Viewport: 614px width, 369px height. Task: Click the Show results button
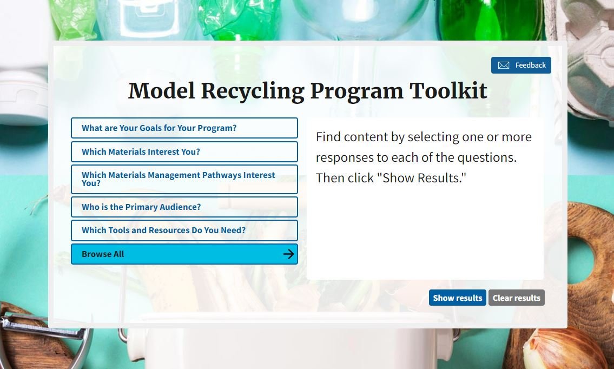tap(457, 298)
